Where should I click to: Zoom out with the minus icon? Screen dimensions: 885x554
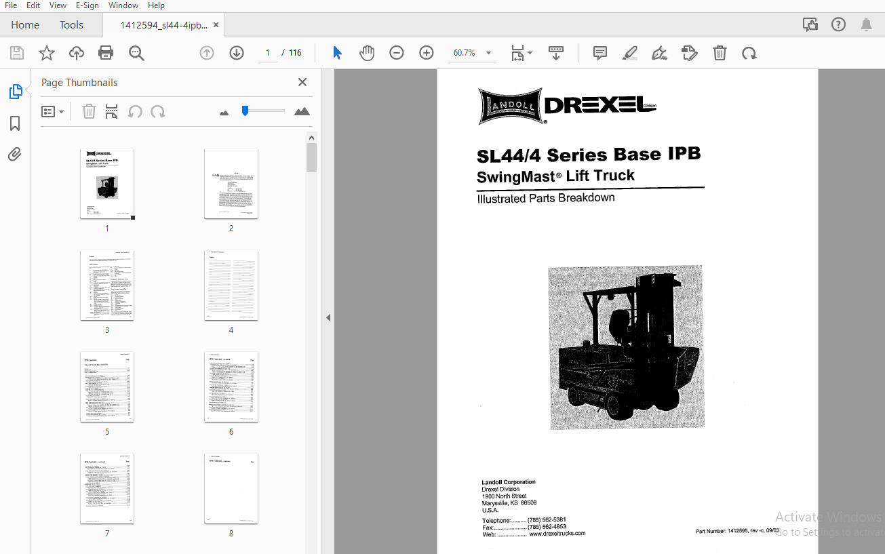click(x=397, y=53)
